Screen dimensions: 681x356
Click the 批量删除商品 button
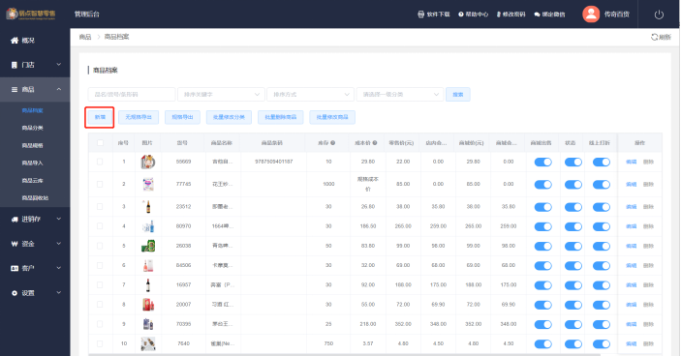(281, 117)
